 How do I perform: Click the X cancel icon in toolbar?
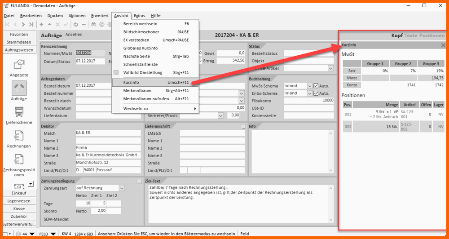point(57,25)
